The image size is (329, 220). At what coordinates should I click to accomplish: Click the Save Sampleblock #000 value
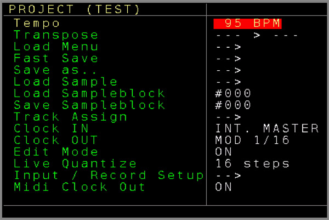[x=234, y=105]
